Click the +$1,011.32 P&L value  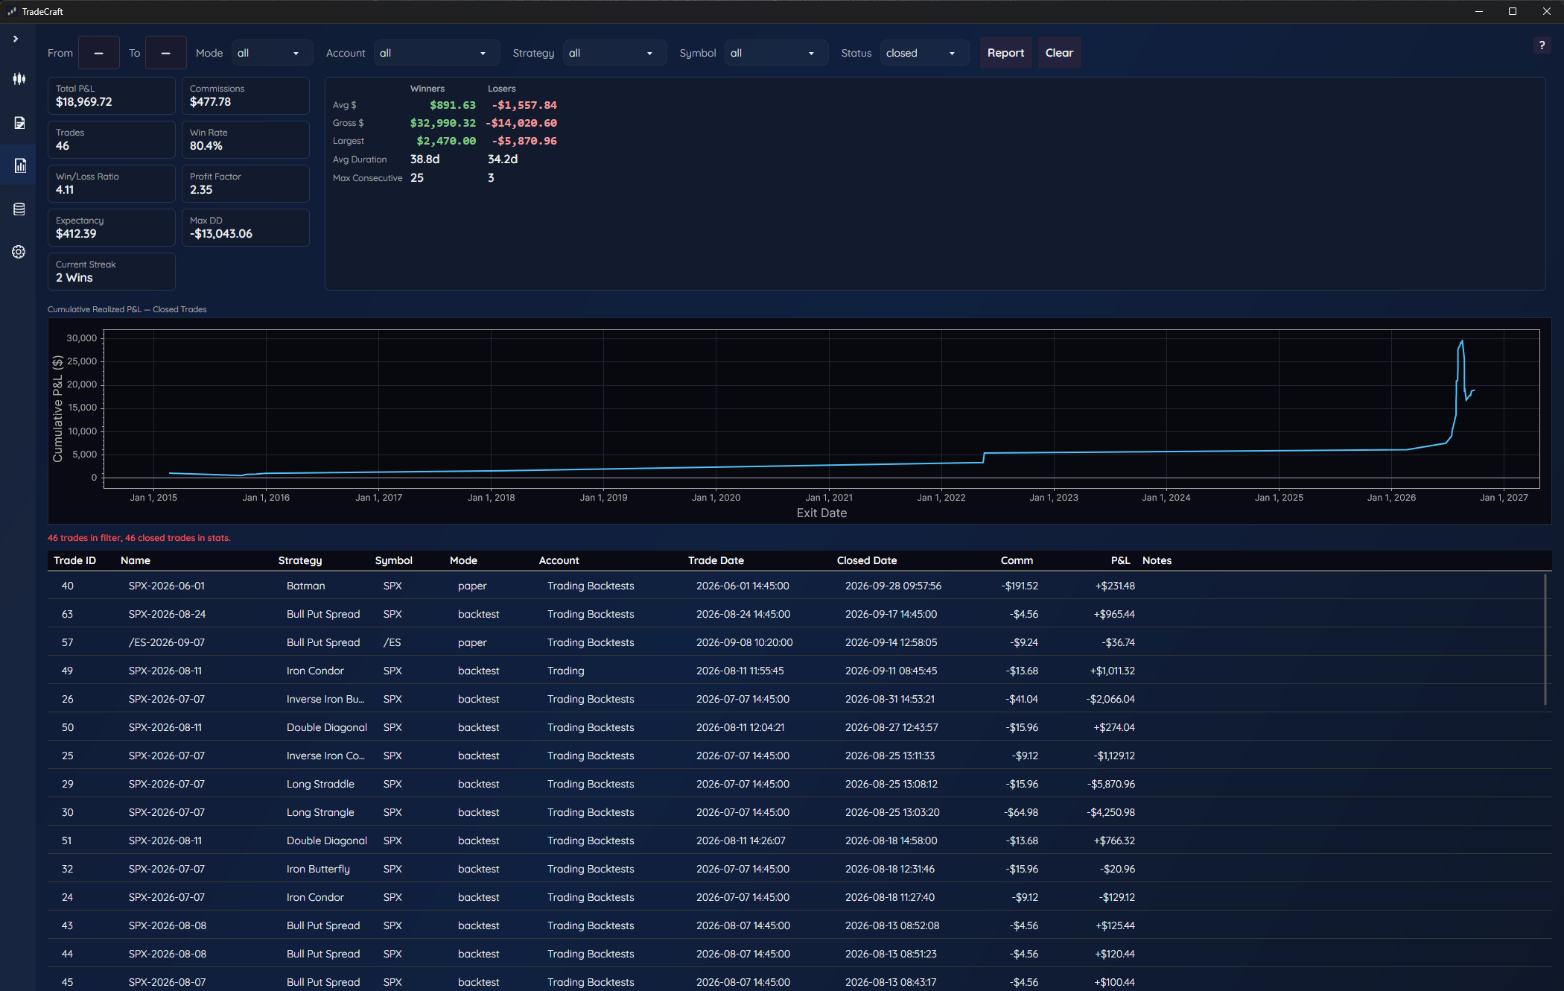coord(1113,671)
